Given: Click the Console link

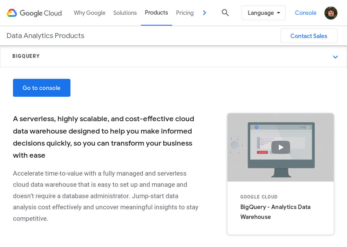Looking at the screenshot, I should 306,13.
